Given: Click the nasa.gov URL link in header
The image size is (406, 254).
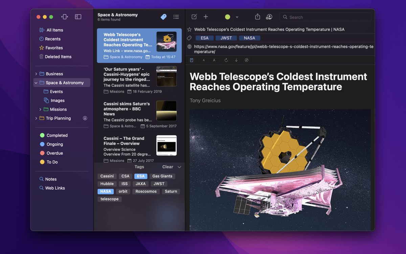Looking at the screenshot, I should click(x=284, y=49).
